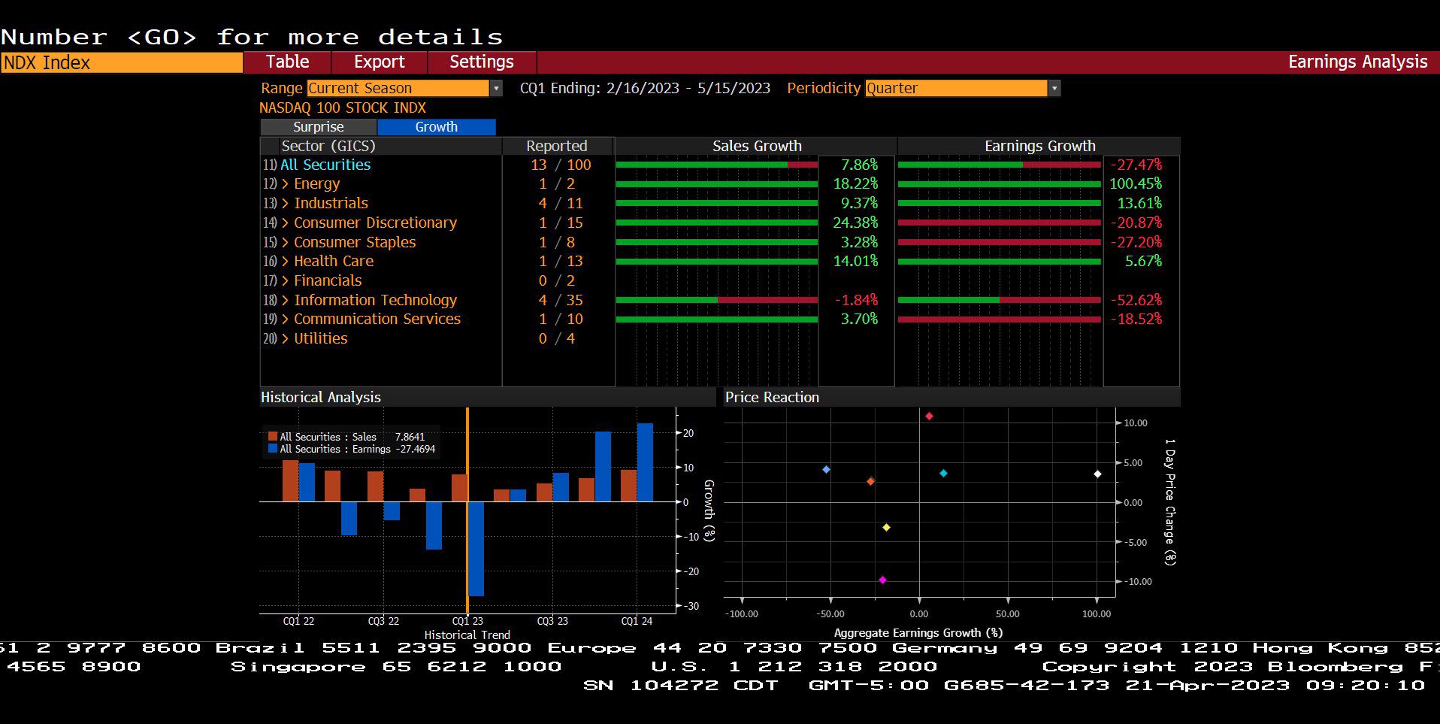1440x724 pixels.
Task: Click the Earnings Analysis title
Action: 1357,62
